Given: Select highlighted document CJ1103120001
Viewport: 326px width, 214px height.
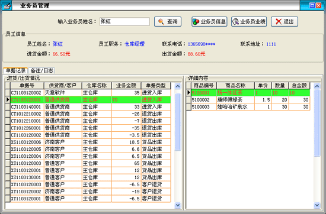Looking at the screenshot, I should pos(91,100).
